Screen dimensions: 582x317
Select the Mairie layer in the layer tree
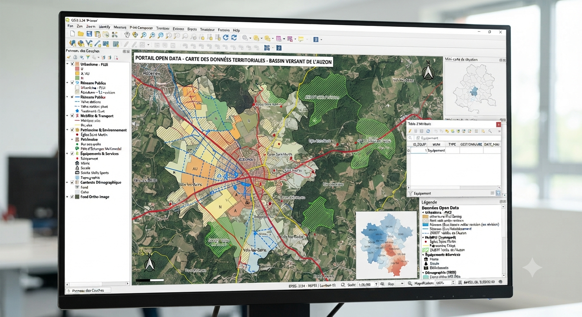[85, 163]
